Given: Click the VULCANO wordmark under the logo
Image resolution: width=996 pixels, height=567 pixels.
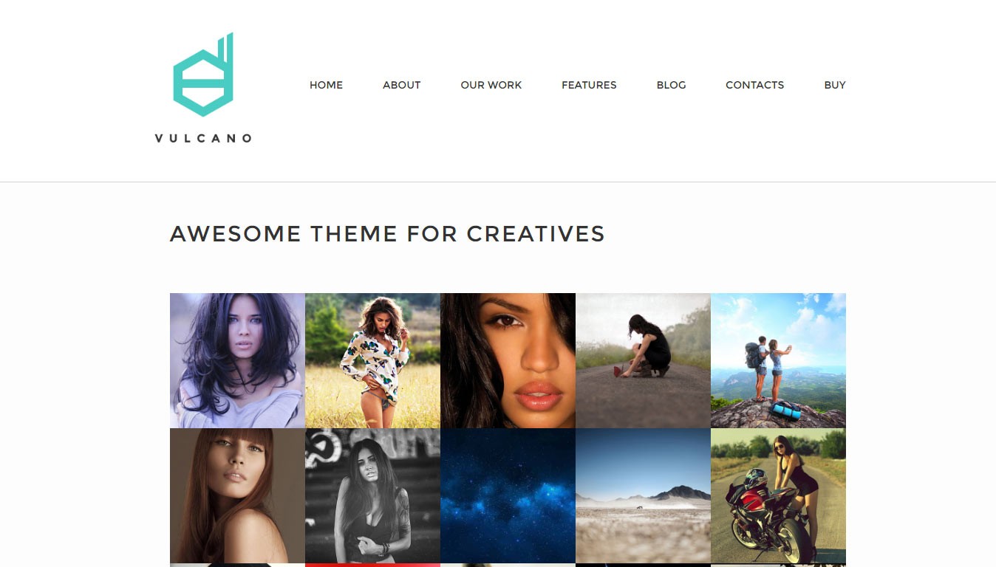Looking at the screenshot, I should click(203, 138).
